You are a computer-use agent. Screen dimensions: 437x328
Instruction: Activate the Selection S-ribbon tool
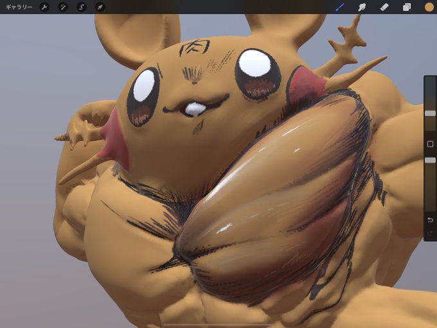[x=81, y=7]
